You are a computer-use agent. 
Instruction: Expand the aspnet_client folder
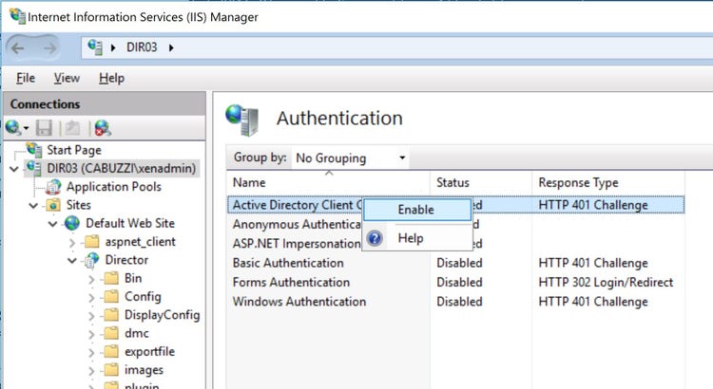point(73,242)
